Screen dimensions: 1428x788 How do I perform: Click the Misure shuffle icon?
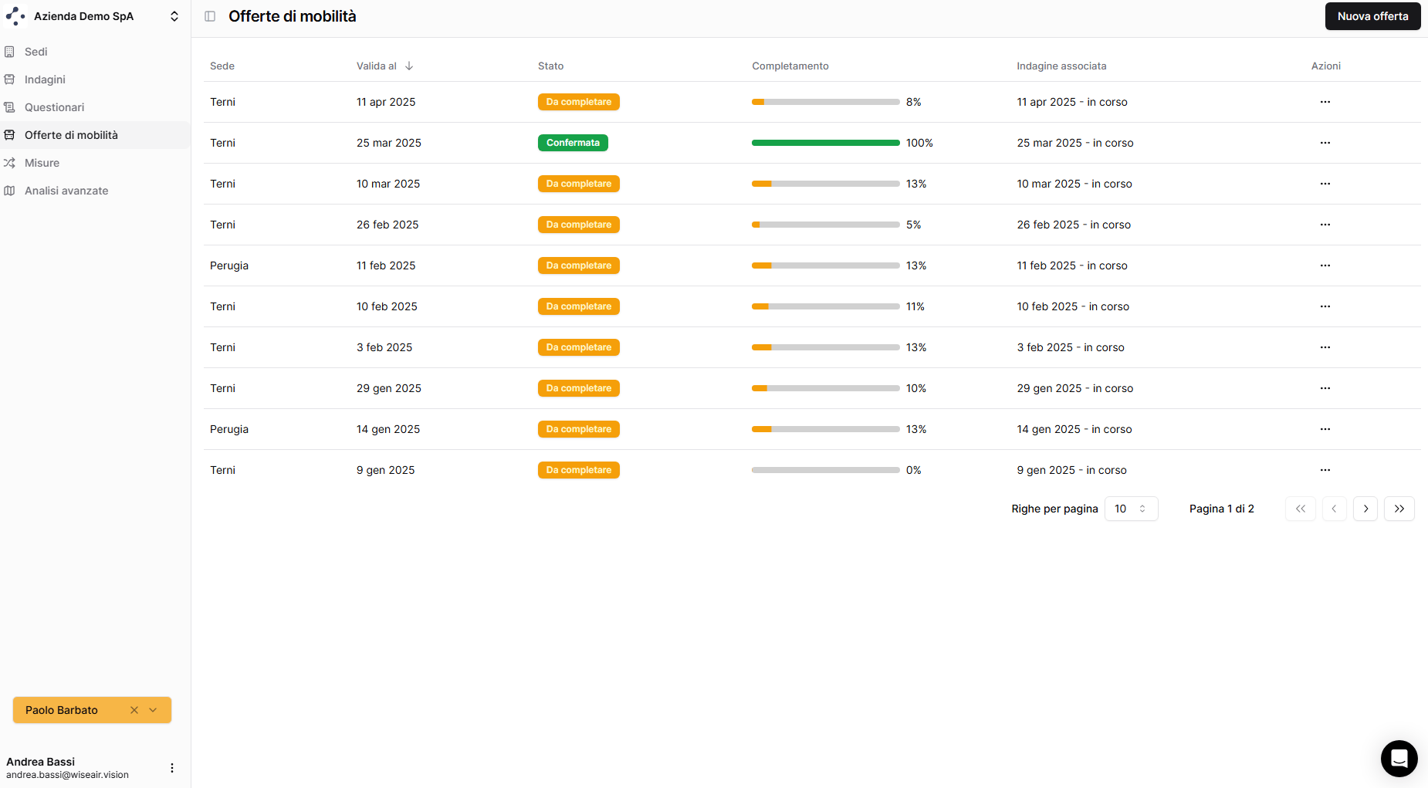pos(10,163)
